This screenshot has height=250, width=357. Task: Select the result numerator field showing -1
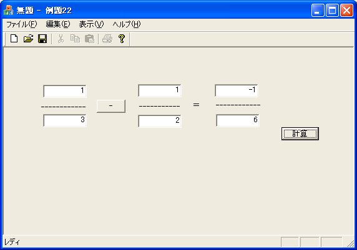(237, 90)
